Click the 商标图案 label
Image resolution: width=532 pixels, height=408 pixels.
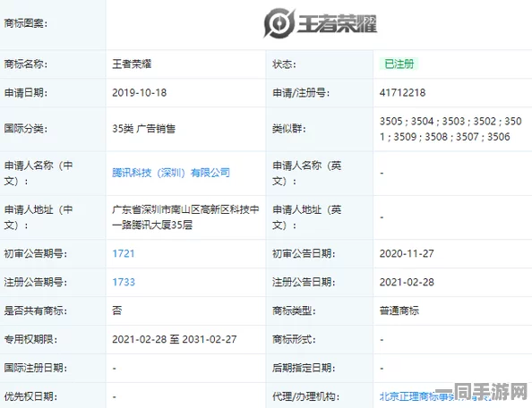[25, 23]
